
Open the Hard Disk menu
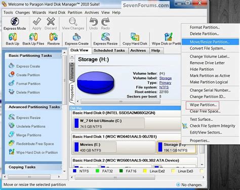(57, 13)
